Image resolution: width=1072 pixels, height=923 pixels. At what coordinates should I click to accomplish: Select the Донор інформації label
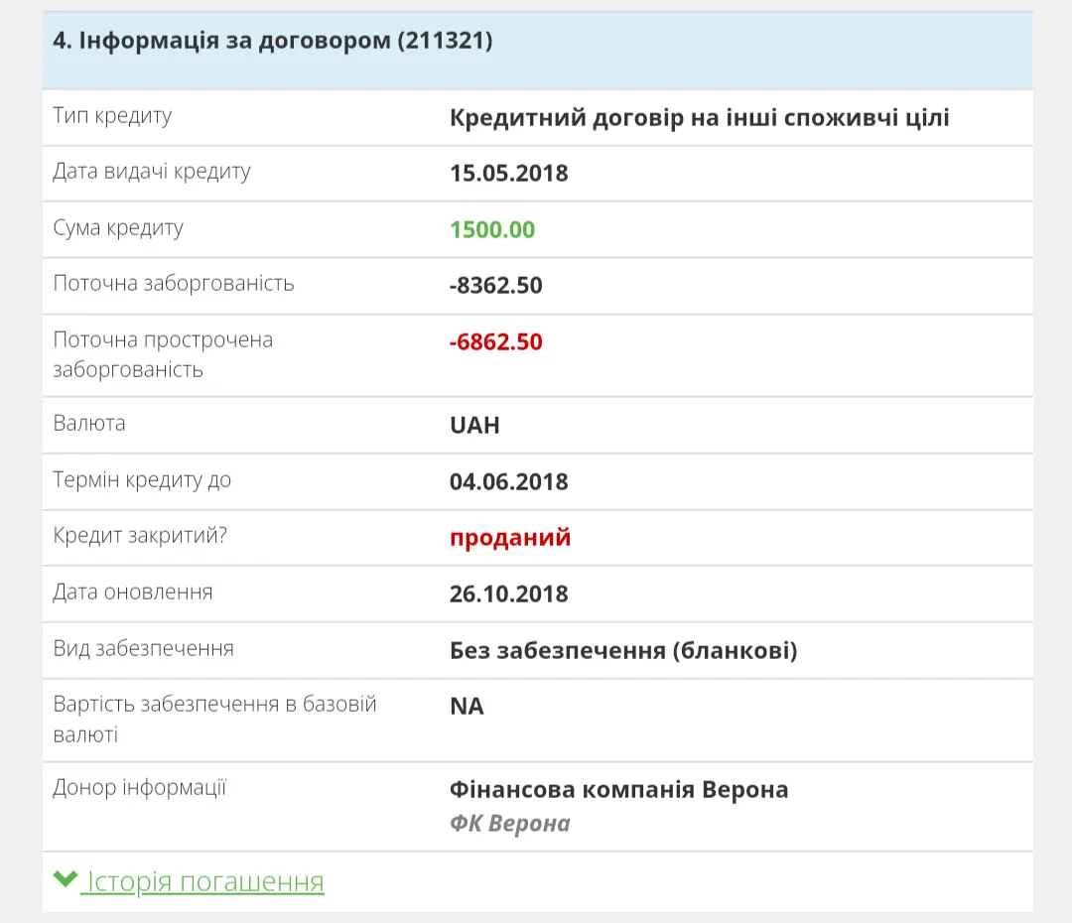(139, 789)
